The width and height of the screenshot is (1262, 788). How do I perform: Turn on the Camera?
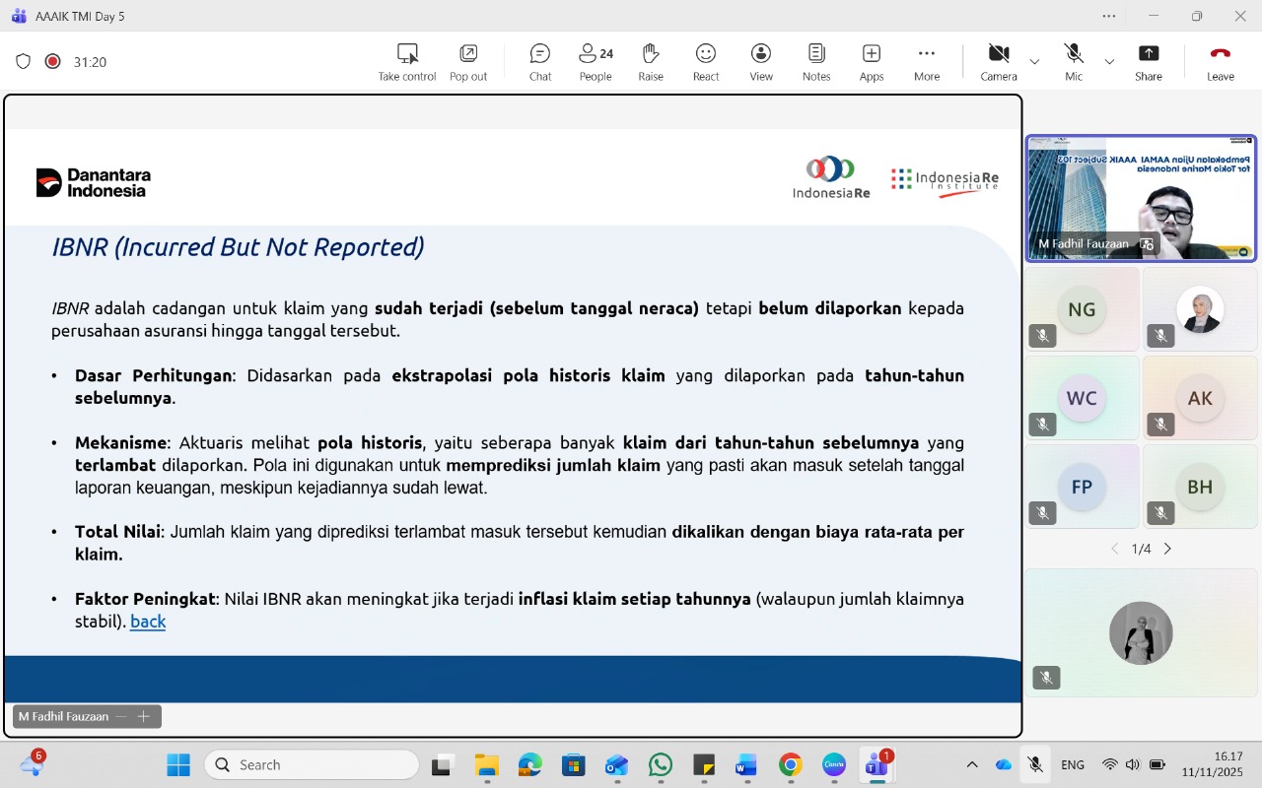point(999,61)
